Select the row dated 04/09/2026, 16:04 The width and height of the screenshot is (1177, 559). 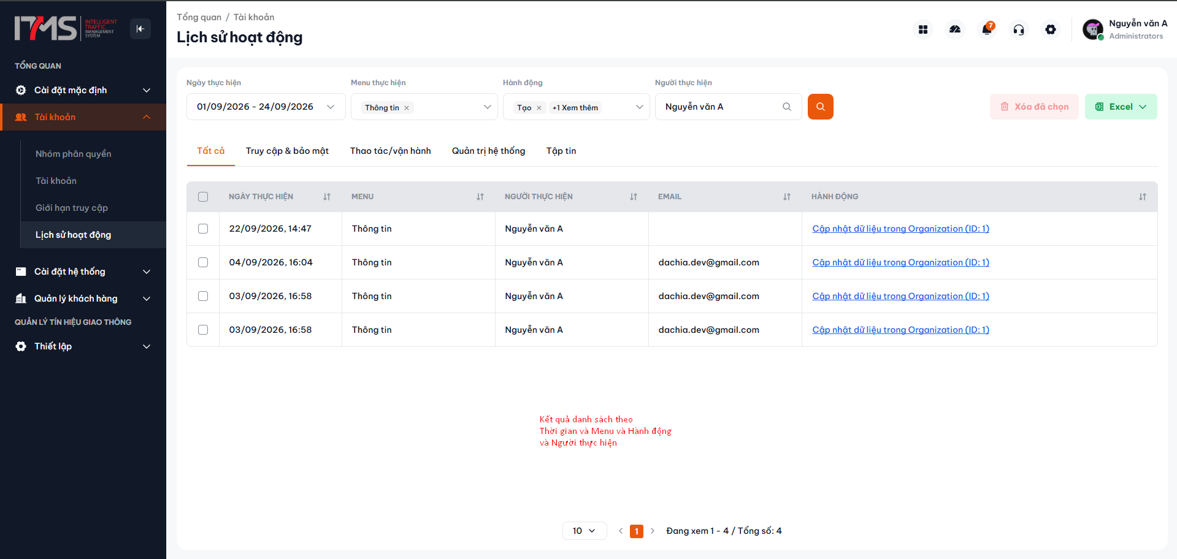click(x=203, y=262)
